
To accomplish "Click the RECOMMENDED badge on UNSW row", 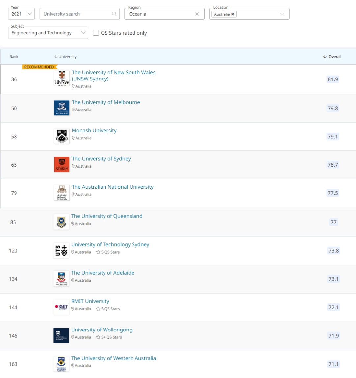I will coord(40,67).
